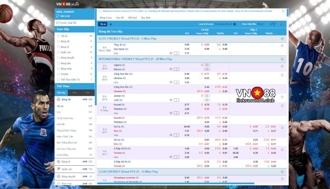The width and height of the screenshot is (330, 189).
Task: Click the Tất cả filter button
Action: [103, 24]
